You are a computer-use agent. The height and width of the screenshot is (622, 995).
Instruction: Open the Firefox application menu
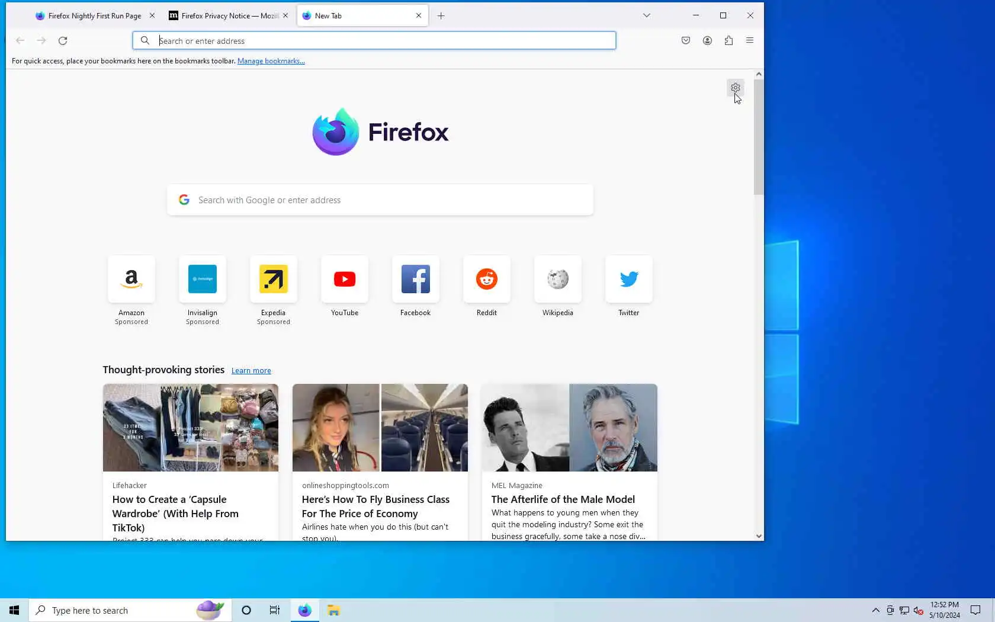tap(750, 40)
